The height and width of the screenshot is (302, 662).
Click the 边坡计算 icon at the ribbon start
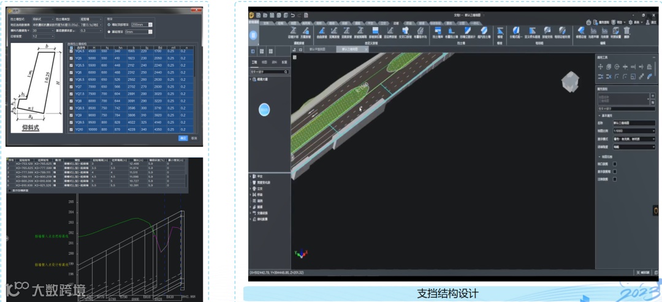[292, 31]
